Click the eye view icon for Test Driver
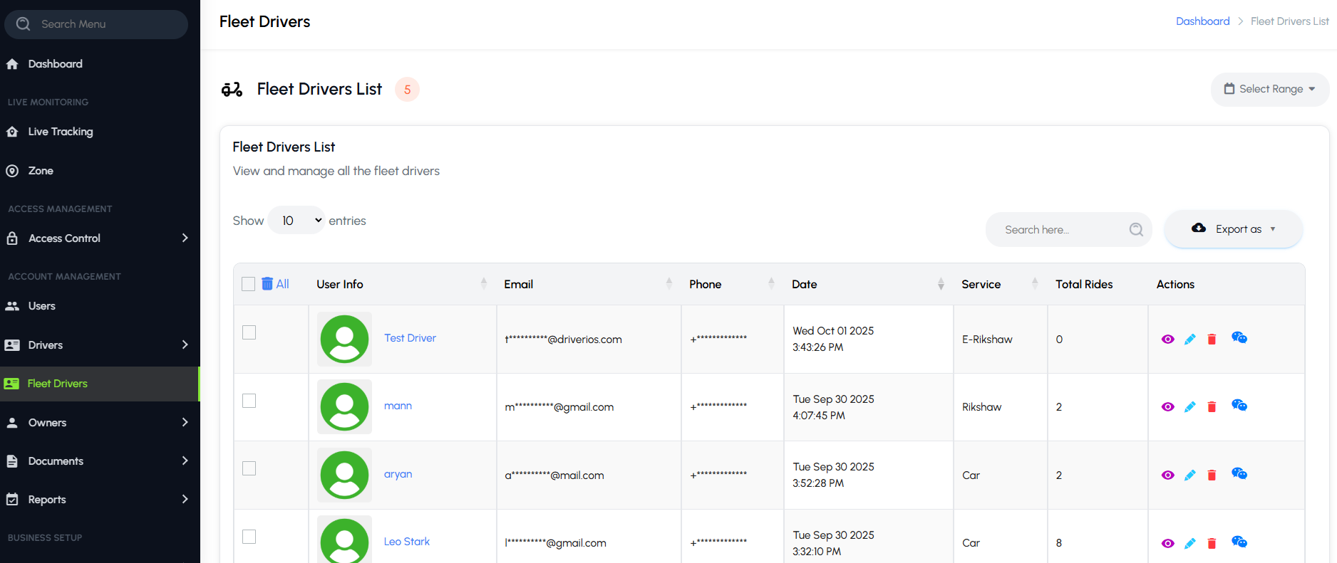The width and height of the screenshot is (1337, 563). click(1167, 340)
